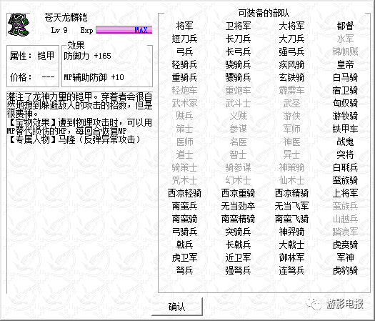Click the MP辅助防御 +10 effect text

coord(94,77)
